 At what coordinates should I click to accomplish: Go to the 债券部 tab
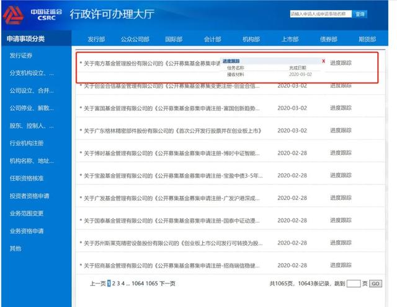click(x=329, y=39)
